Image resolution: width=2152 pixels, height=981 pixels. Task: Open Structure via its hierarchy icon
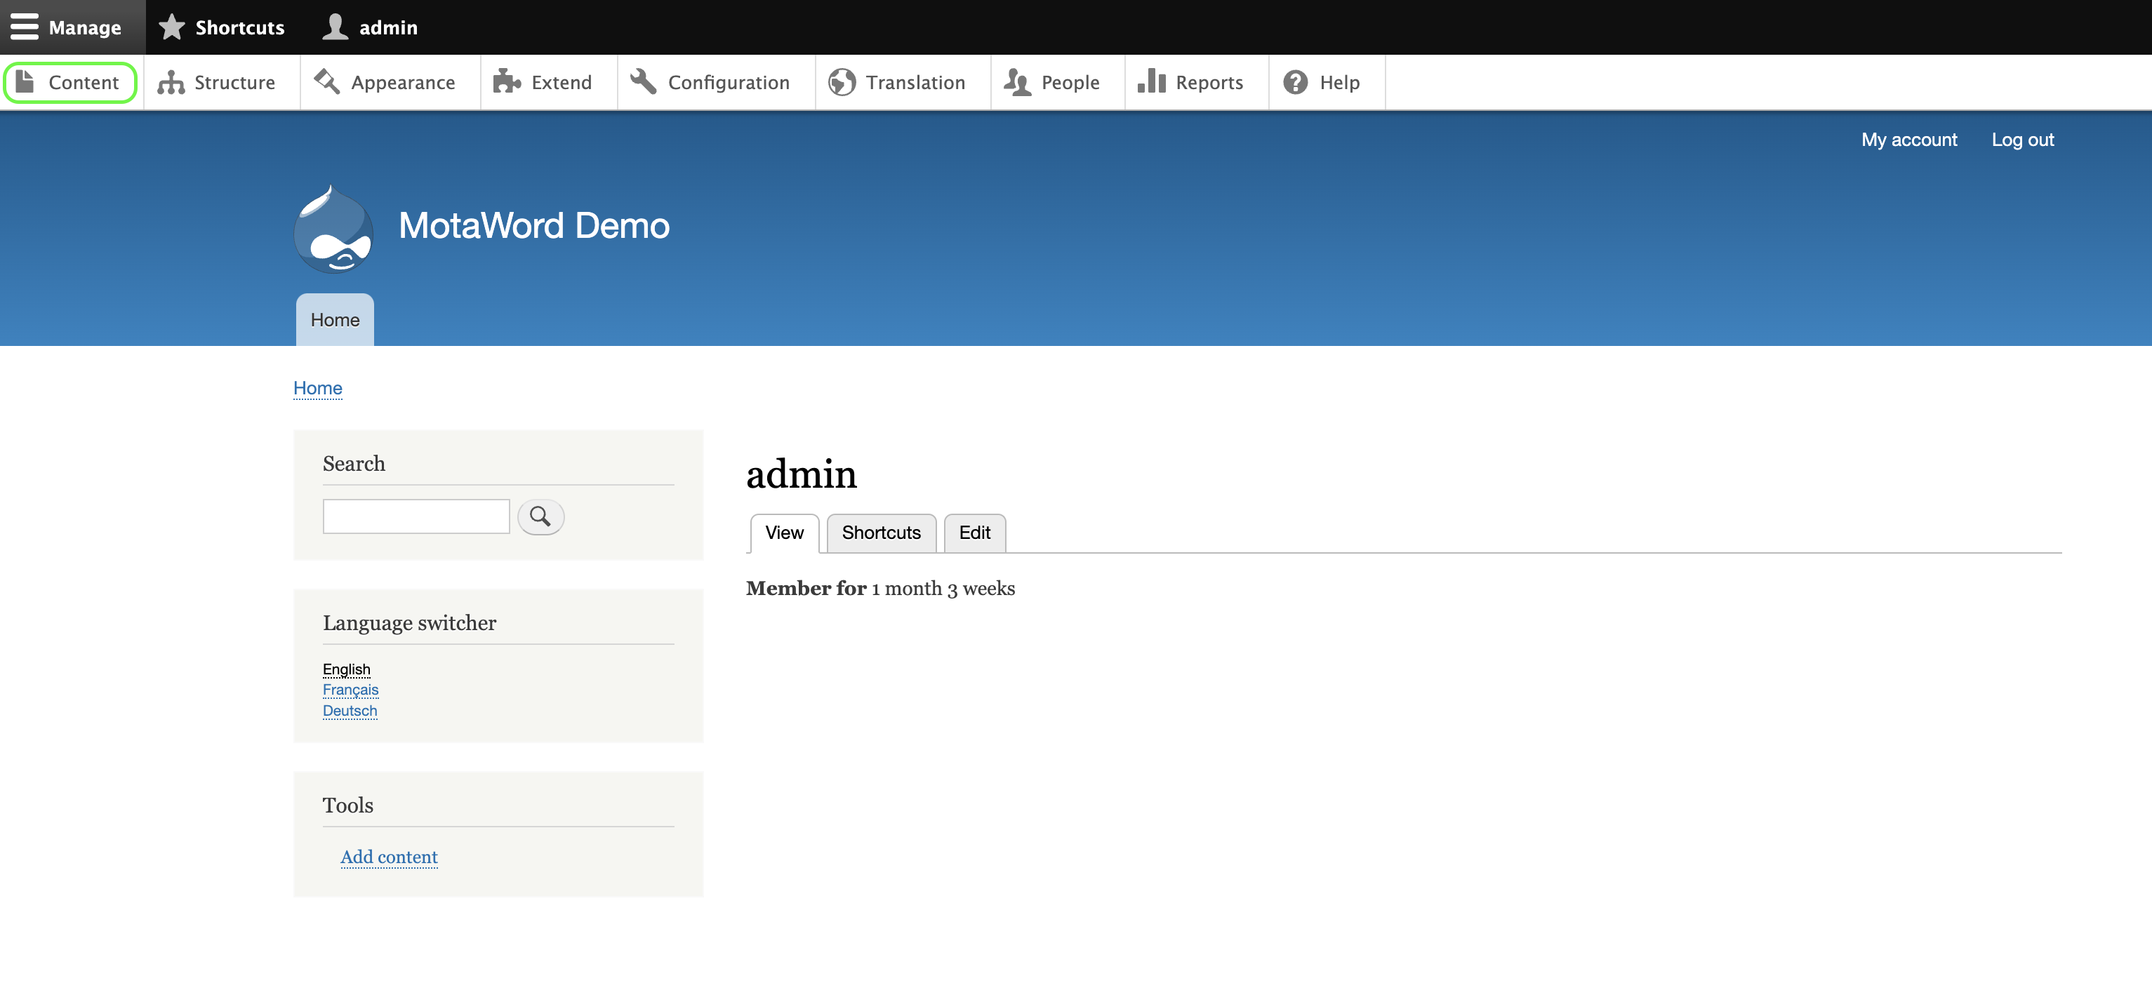coord(171,82)
